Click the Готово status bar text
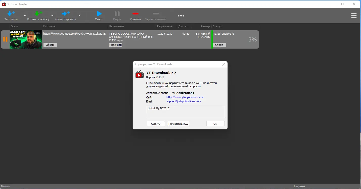This screenshot has width=361, height=189. [x=6, y=186]
